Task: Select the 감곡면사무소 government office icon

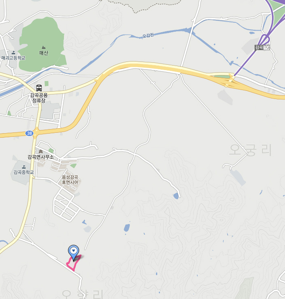Action: pos(41,152)
